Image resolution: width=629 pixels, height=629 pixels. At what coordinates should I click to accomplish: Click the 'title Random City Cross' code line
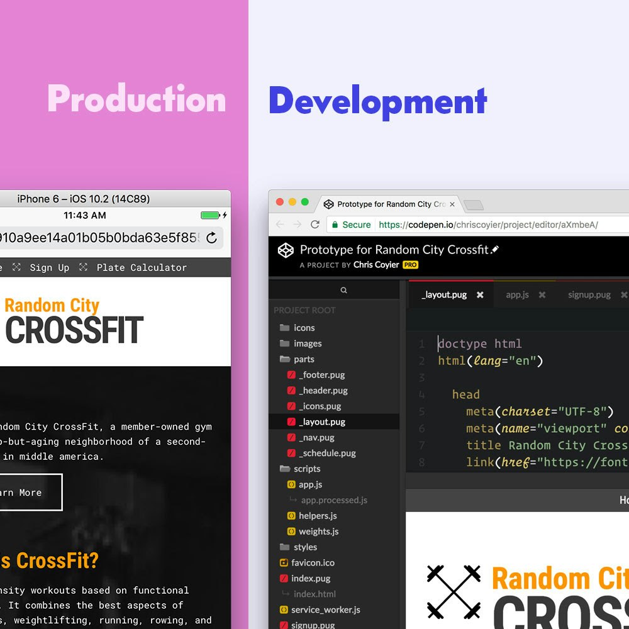click(x=547, y=445)
